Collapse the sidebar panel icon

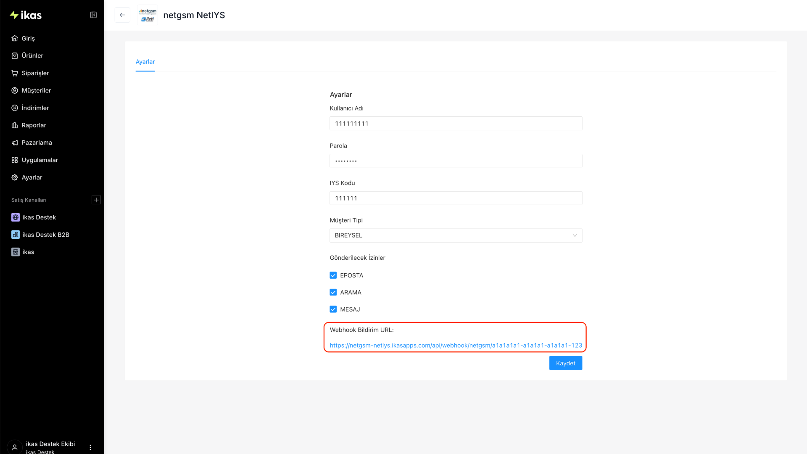pyautogui.click(x=93, y=15)
